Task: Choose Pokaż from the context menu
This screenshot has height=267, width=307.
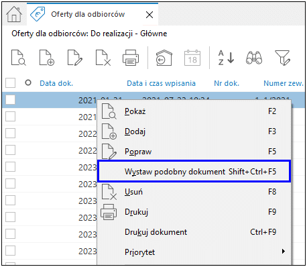Action: pos(194,111)
